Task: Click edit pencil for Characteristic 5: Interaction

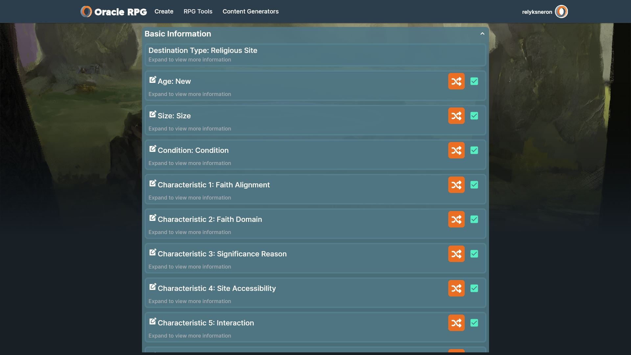Action: coord(152,321)
